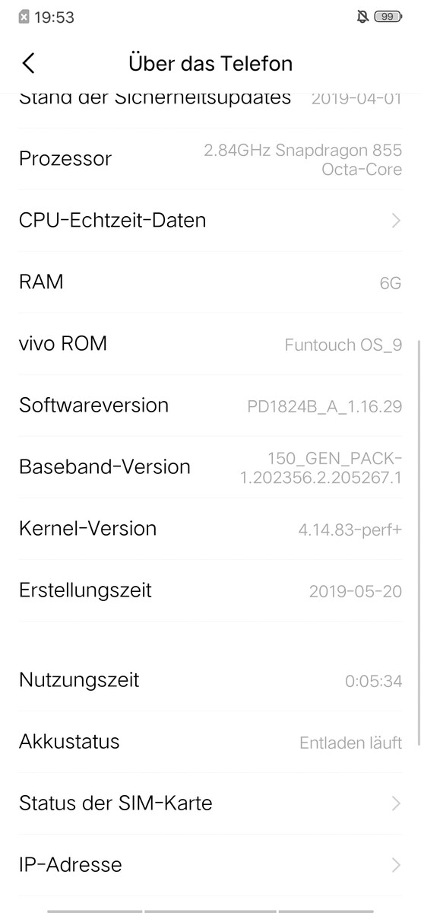Tap the Akkustatus row
The width and height of the screenshot is (421, 913).
point(210,742)
